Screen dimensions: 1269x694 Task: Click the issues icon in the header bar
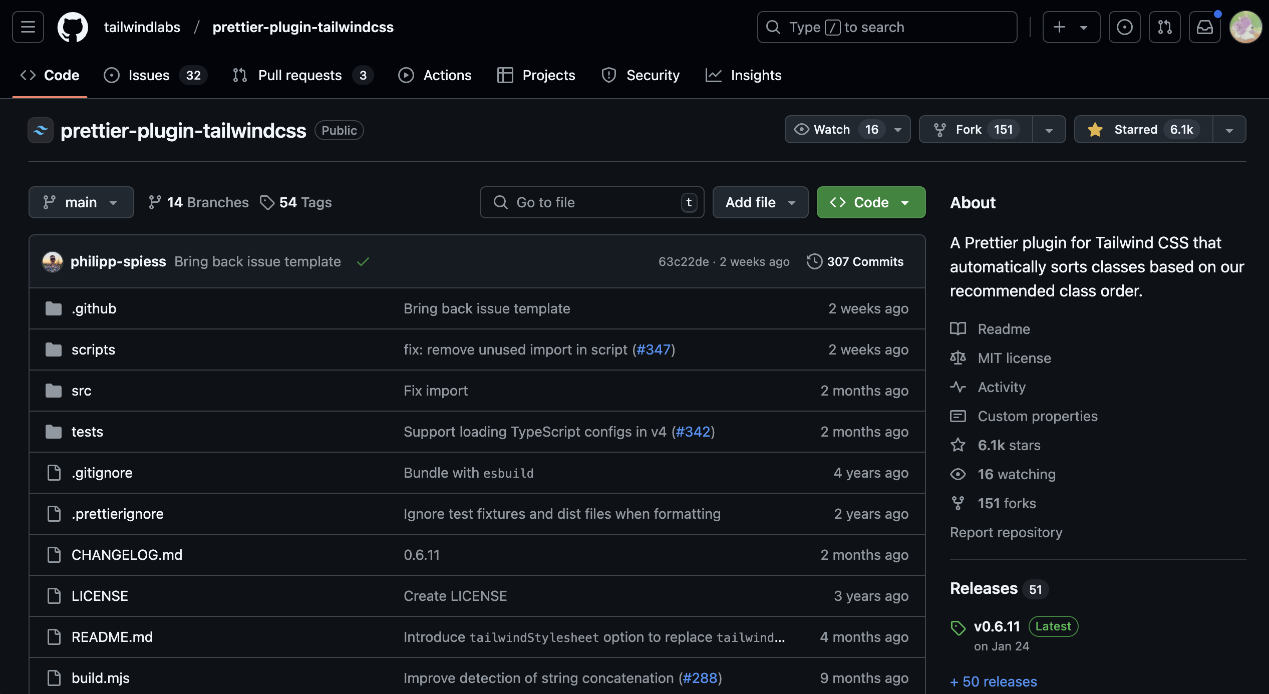pyautogui.click(x=1125, y=27)
